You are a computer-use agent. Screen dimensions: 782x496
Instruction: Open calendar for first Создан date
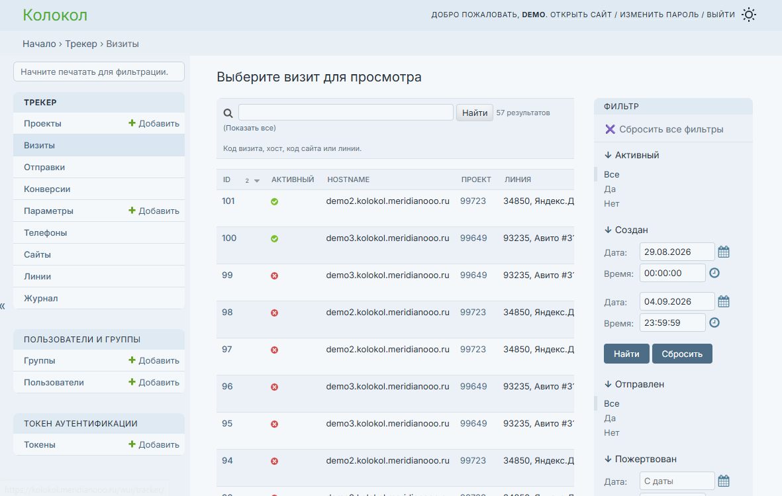tap(724, 252)
